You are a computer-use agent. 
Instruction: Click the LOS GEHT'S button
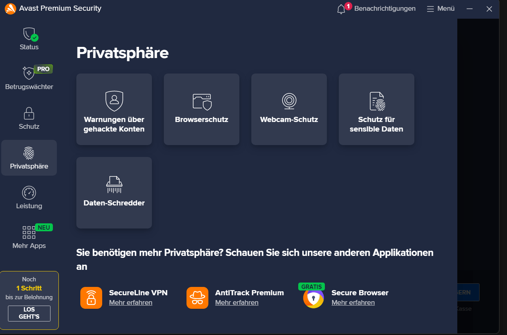pos(29,313)
